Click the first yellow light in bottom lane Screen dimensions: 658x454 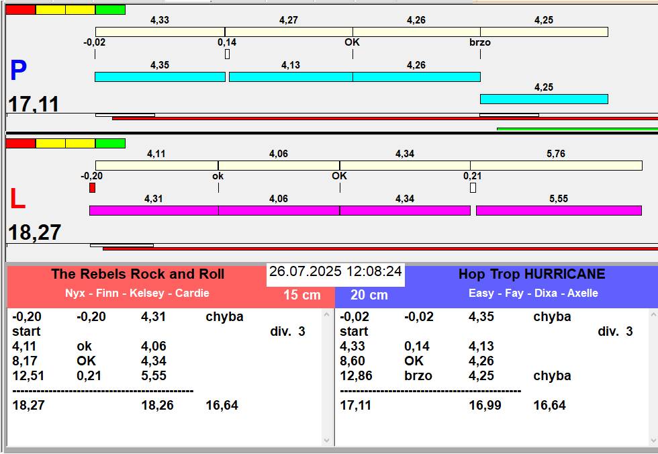(50, 144)
